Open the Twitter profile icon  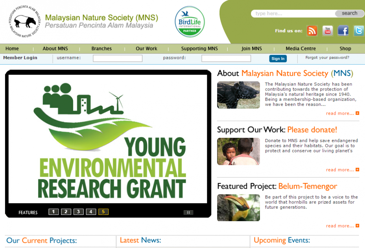coord(359,31)
